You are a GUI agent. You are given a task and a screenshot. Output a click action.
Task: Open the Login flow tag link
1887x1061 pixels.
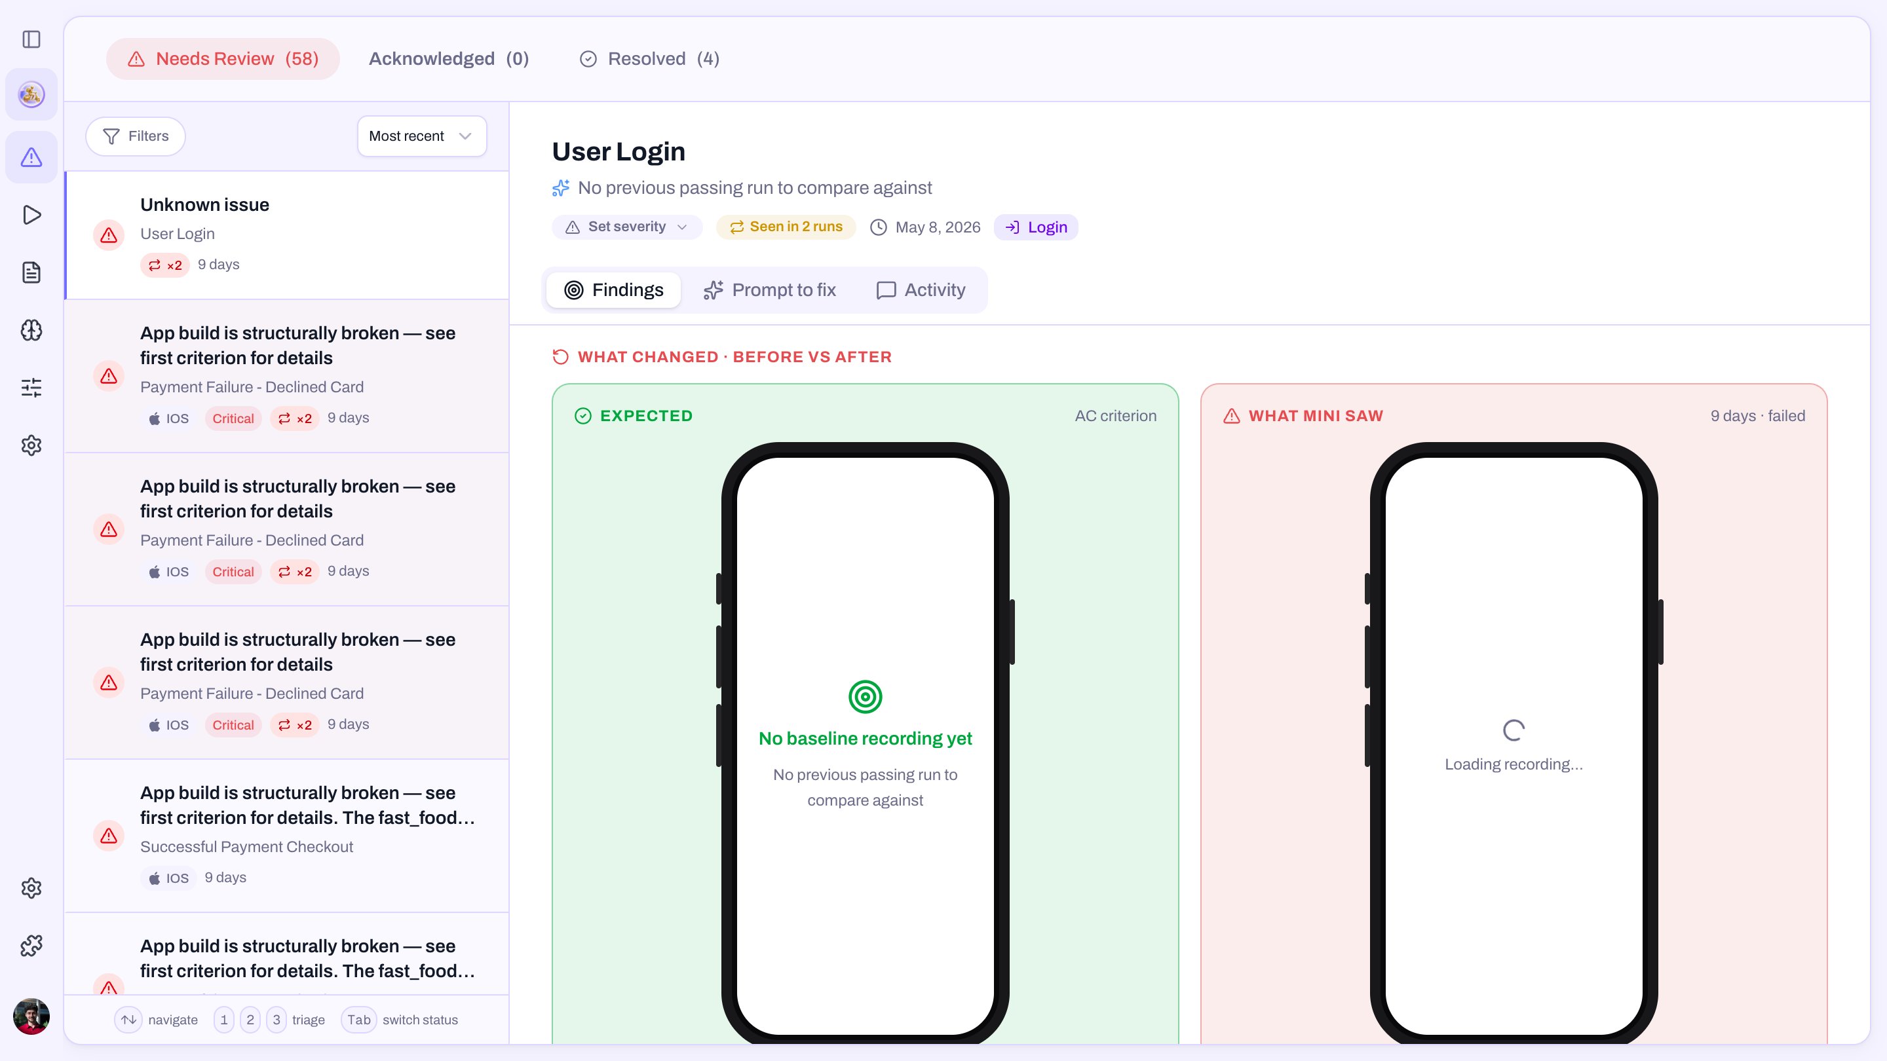click(x=1036, y=227)
